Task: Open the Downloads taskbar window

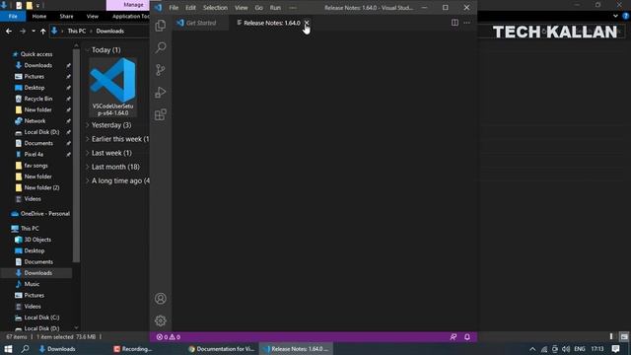Action: pyautogui.click(x=57, y=349)
